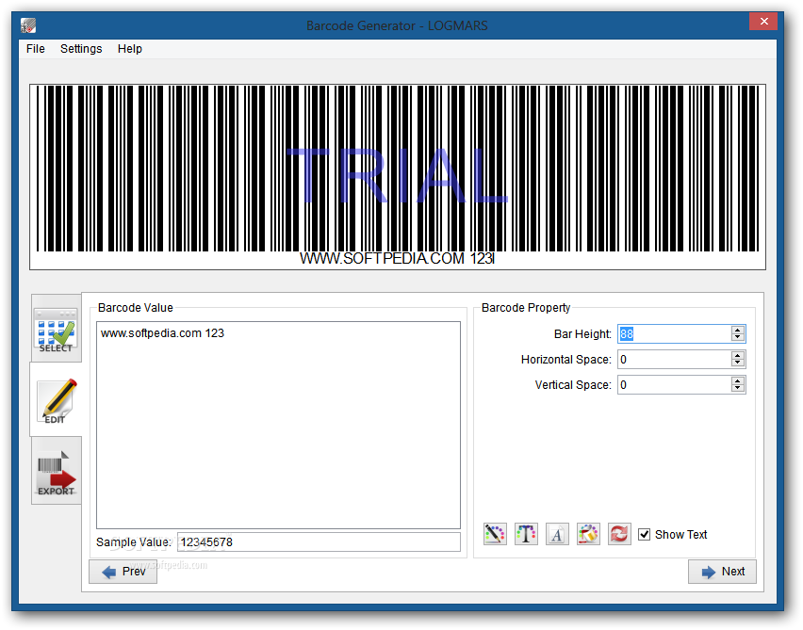Close the Barcode Generator window
The image size is (803, 630).
click(763, 21)
